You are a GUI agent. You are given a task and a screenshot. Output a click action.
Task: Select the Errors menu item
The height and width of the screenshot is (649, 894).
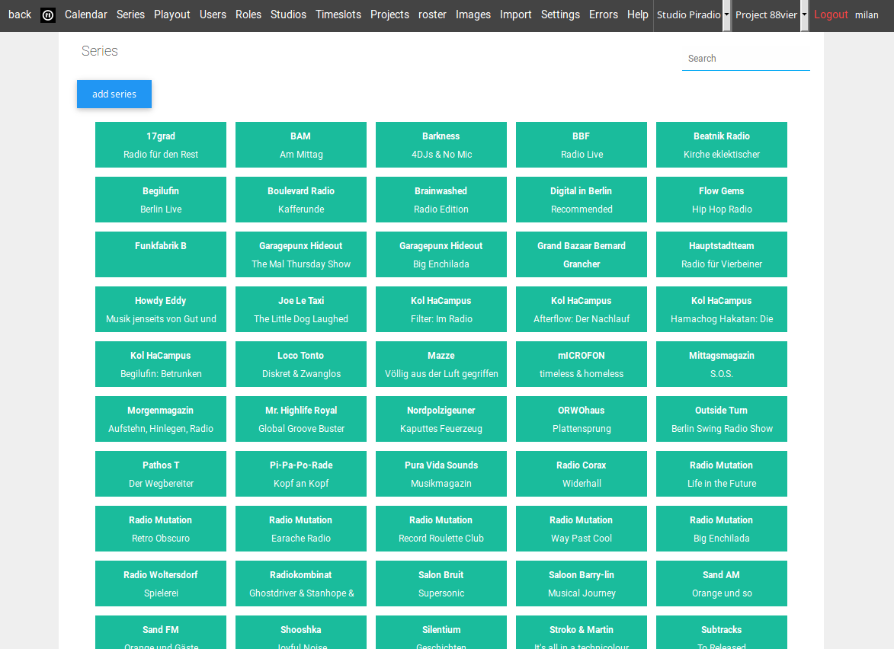point(604,14)
